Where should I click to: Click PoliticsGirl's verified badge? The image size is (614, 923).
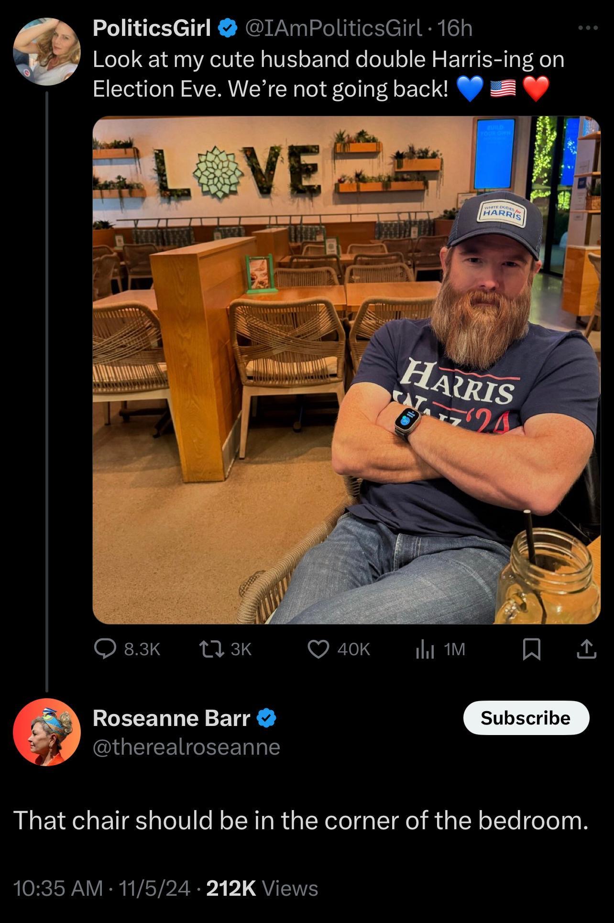[228, 28]
